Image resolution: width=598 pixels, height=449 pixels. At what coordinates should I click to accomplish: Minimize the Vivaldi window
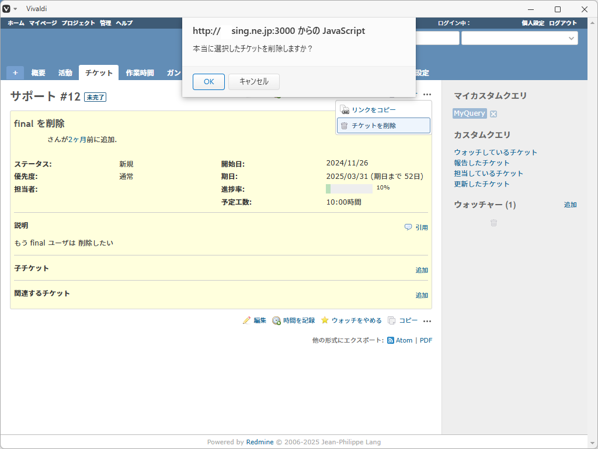531,9
